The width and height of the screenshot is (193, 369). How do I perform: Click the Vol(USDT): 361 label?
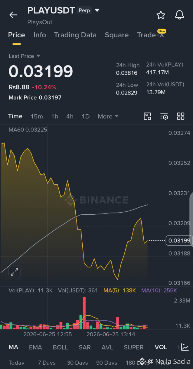point(78,290)
